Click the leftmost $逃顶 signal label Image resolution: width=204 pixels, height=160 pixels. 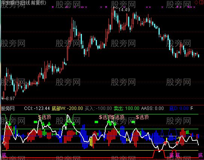[x=44, y=117]
